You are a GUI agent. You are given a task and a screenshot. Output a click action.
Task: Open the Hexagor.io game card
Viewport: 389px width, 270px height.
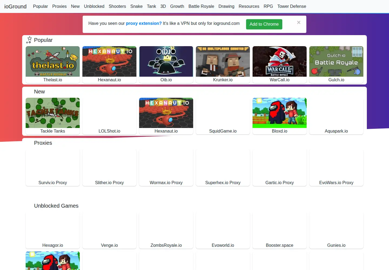click(x=53, y=230)
